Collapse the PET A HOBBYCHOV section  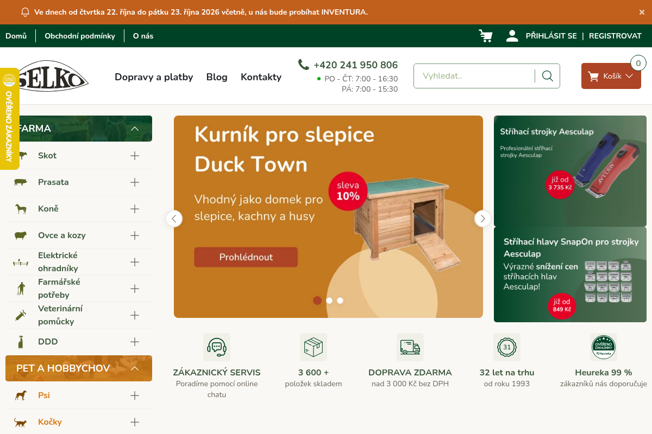click(x=135, y=368)
